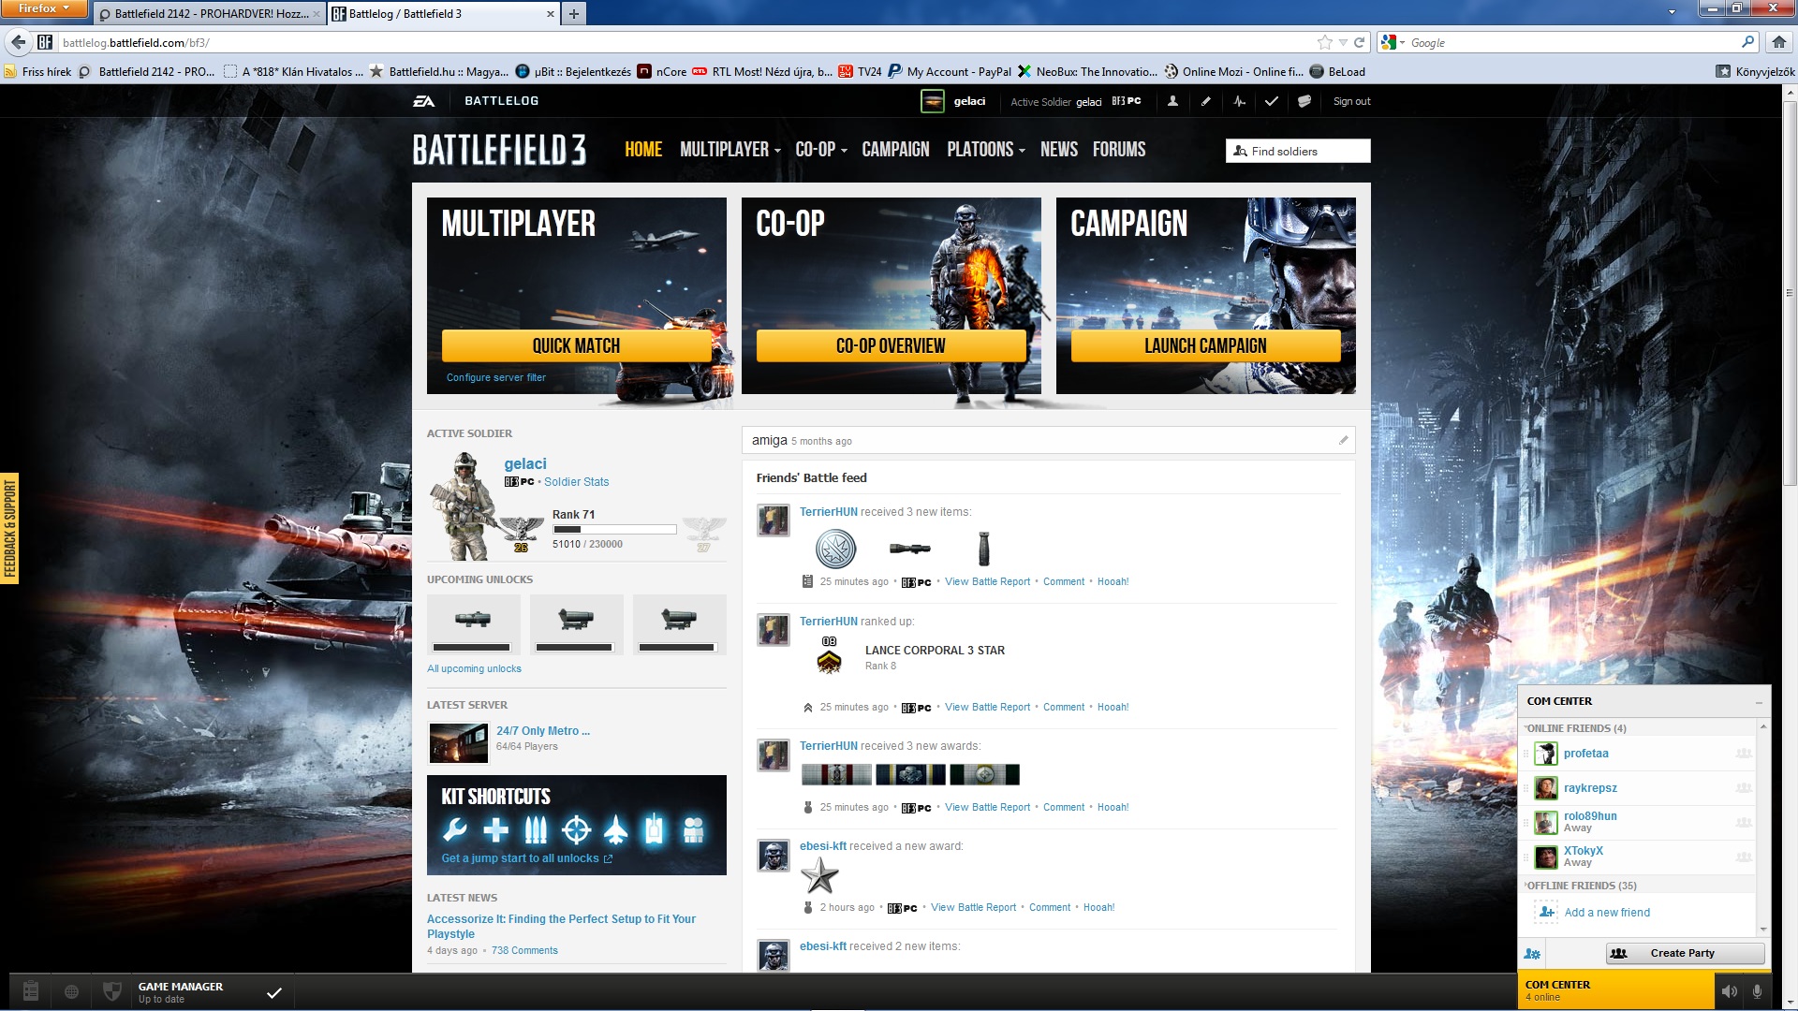Viewport: 1798px width, 1011px height.
Task: Click the shield icon in Game Manager bar
Action: [112, 991]
